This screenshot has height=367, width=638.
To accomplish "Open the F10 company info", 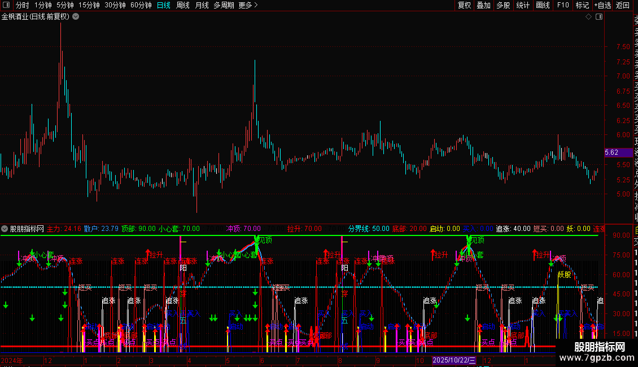I will coord(563,5).
